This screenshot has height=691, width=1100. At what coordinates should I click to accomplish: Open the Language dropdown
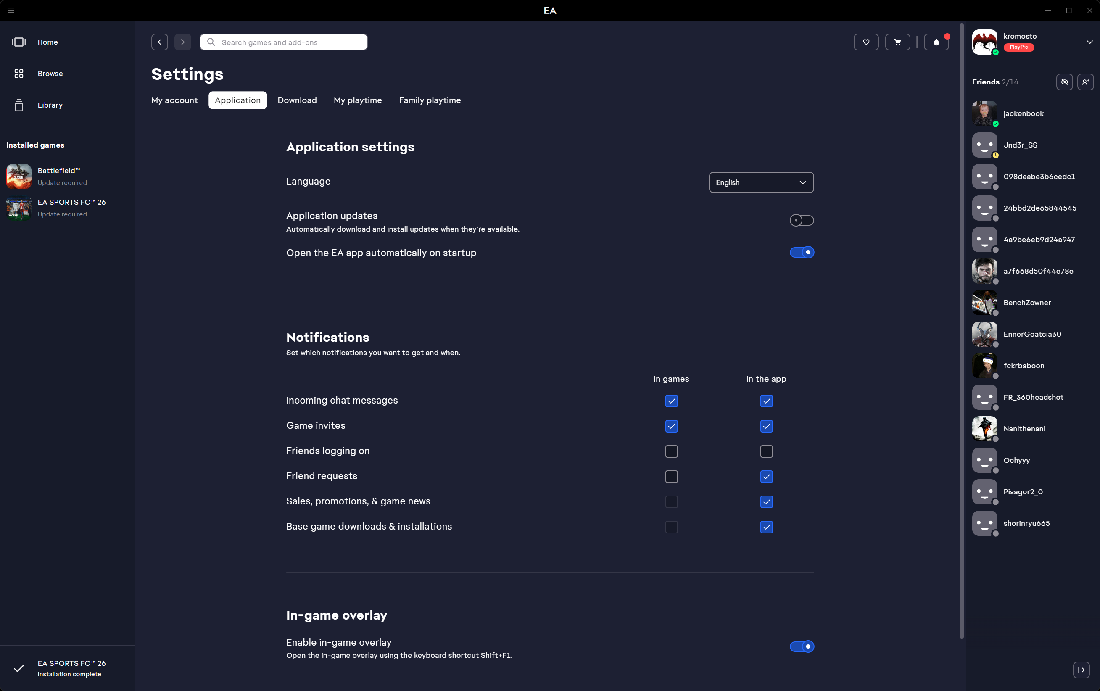coord(761,182)
